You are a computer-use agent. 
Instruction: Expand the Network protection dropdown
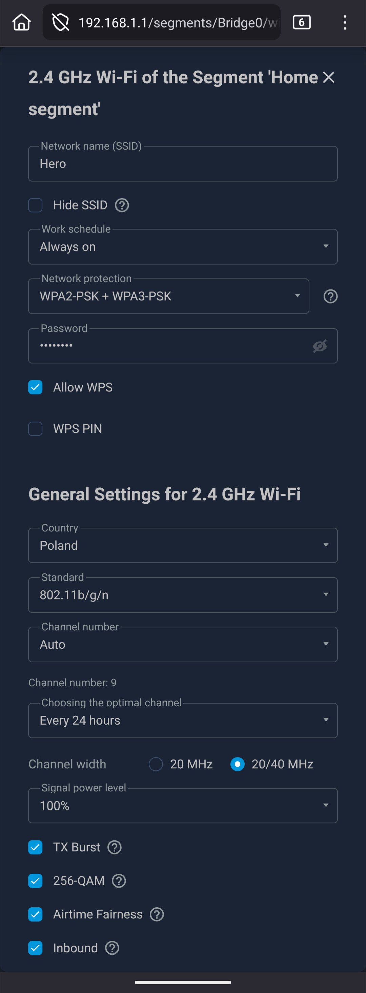(x=168, y=297)
